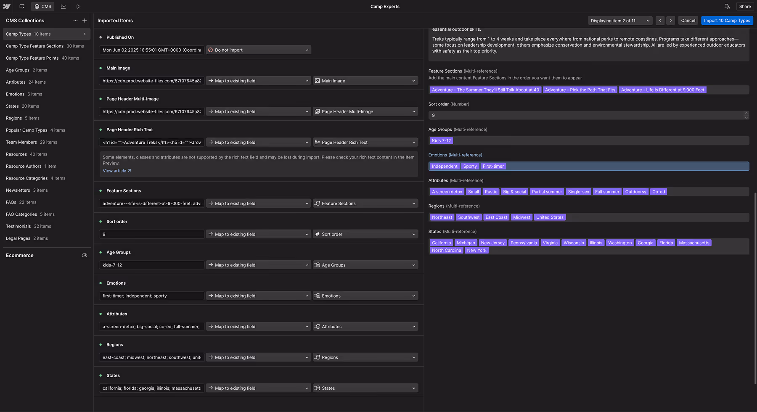Screen dimensions: 757x412
Task: Add a new collection with the plus icon
Action: coord(85,20)
